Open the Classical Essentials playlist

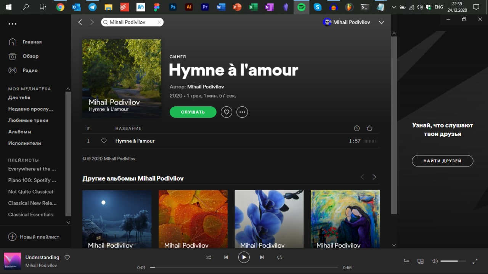coord(30,215)
